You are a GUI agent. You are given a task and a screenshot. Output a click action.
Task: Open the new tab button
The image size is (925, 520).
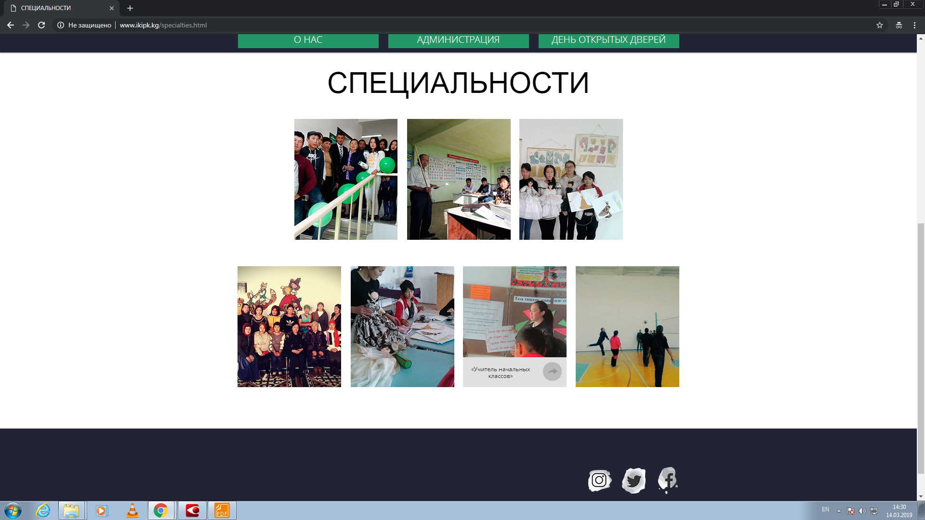(130, 8)
